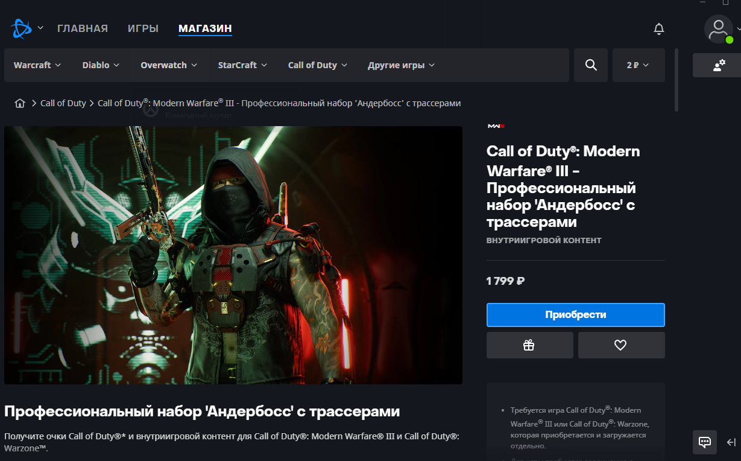Image resolution: width=741 pixels, height=461 pixels.
Task: Add to wishlist with heart icon
Action: click(x=622, y=345)
